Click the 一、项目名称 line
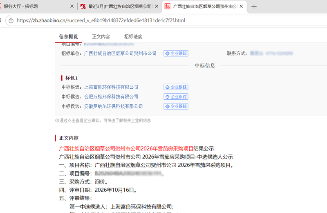Viewport: 327px width, 213px height. click(147, 165)
